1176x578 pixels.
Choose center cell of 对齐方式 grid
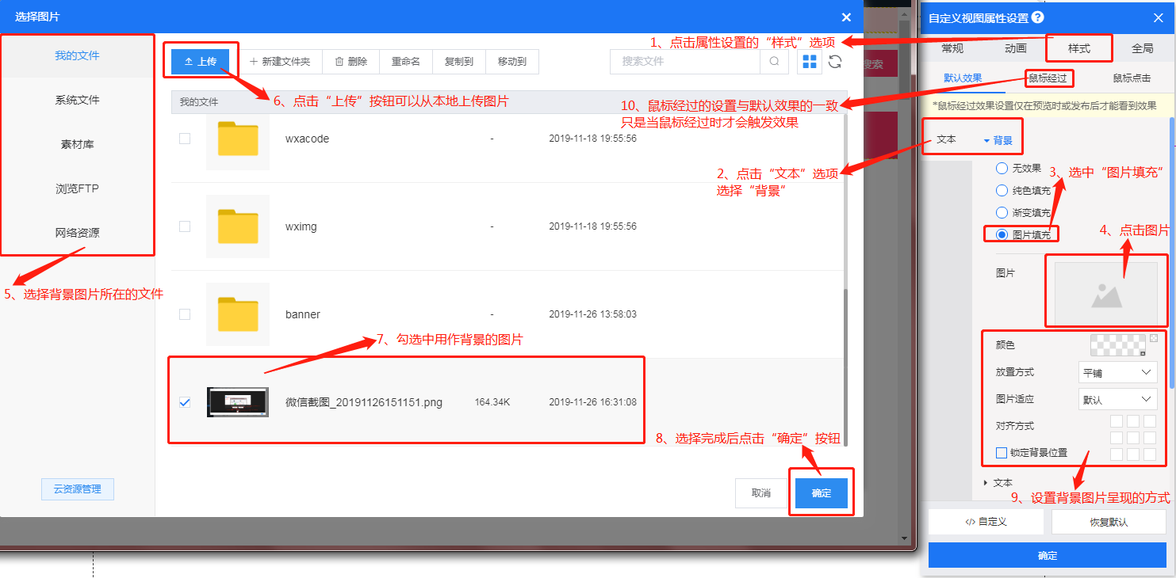(1132, 437)
